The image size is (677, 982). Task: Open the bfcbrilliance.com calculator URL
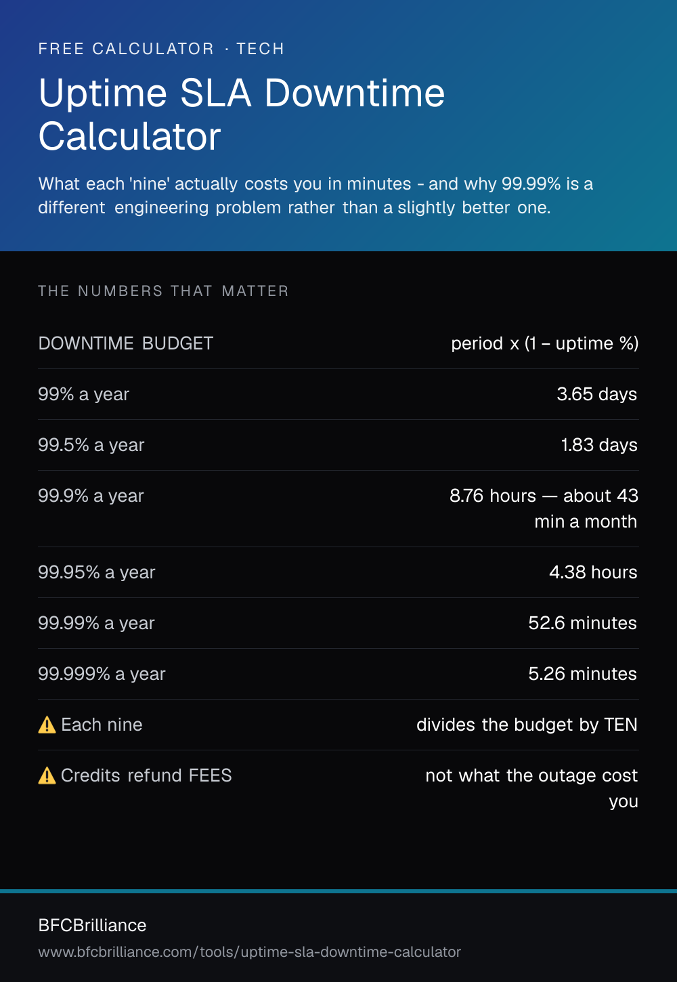coord(249,952)
